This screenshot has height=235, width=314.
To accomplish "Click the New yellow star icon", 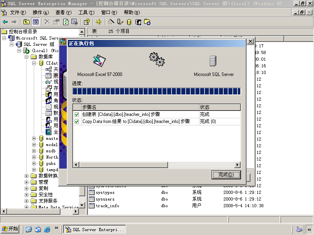I will tap(99, 22).
